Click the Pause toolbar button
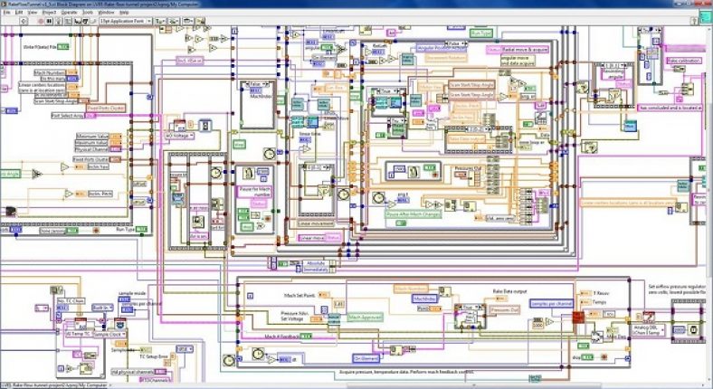This screenshot has height=389, width=713. 49,21
